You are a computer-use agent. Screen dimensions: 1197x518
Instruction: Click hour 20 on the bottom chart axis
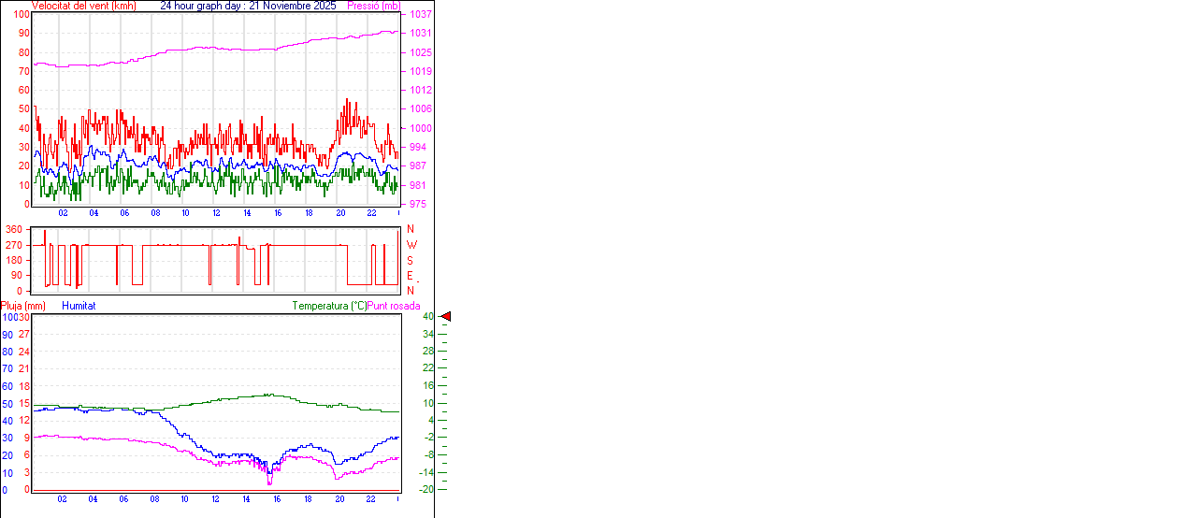pos(339,498)
